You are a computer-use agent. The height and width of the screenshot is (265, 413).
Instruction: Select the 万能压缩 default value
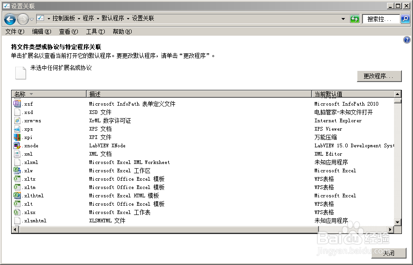[x=325, y=137]
